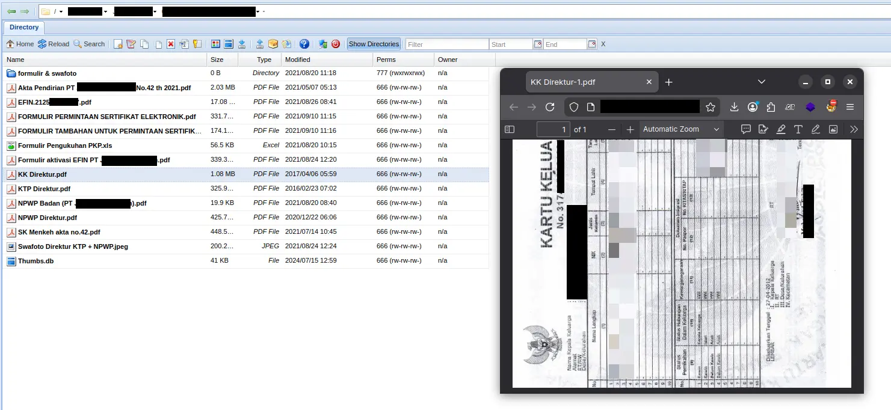Screen dimensions: 891x410
Task: Reload the page in the browser
Action: tap(549, 107)
